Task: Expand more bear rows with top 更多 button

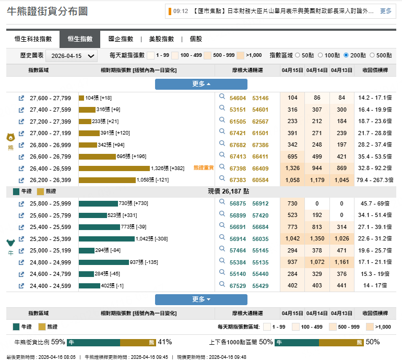Action: (x=201, y=84)
